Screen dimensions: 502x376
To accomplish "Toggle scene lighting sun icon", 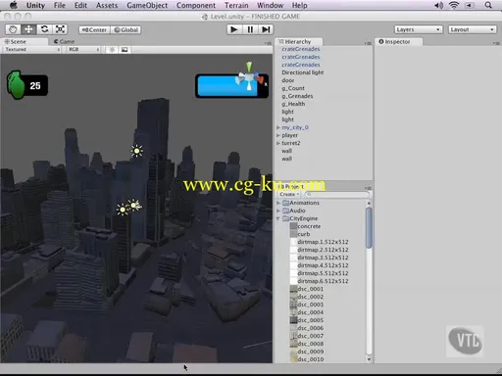I will [112, 50].
